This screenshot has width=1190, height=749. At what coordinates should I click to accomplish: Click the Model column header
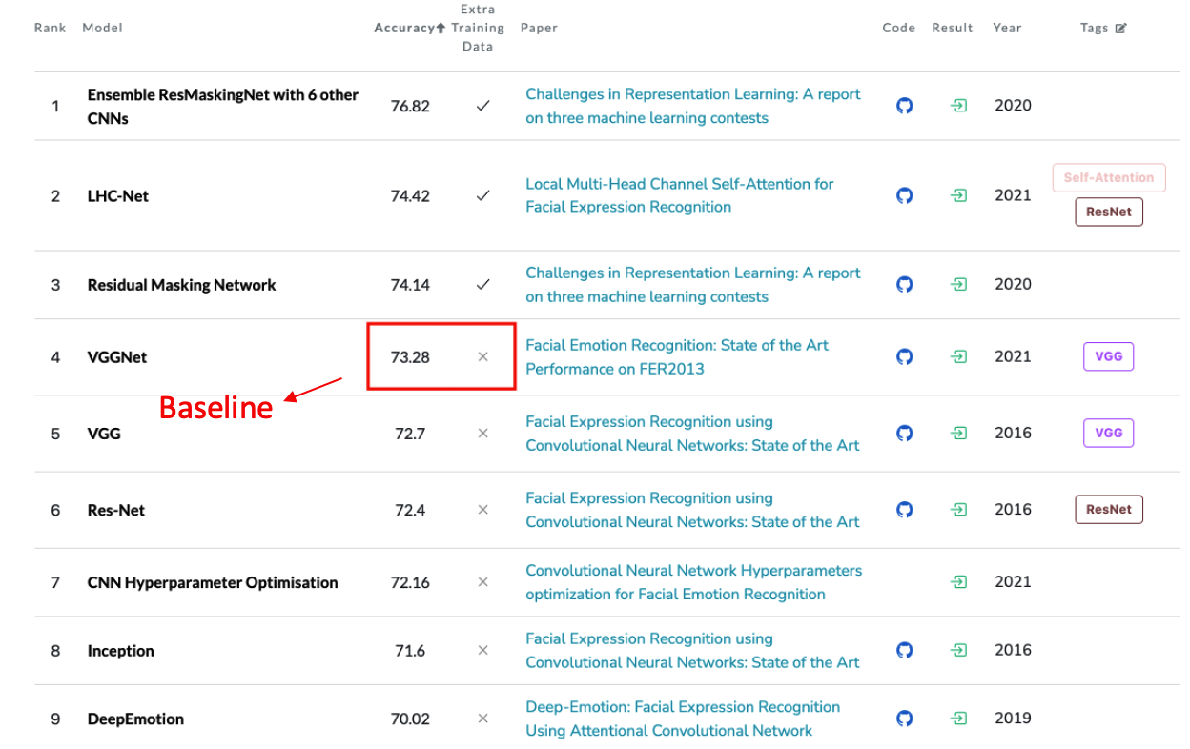coord(102,29)
